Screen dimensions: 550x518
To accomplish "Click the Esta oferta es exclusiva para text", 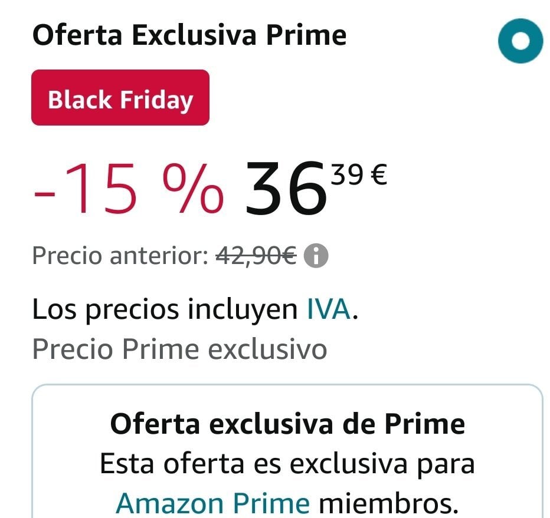I will pos(287,463).
